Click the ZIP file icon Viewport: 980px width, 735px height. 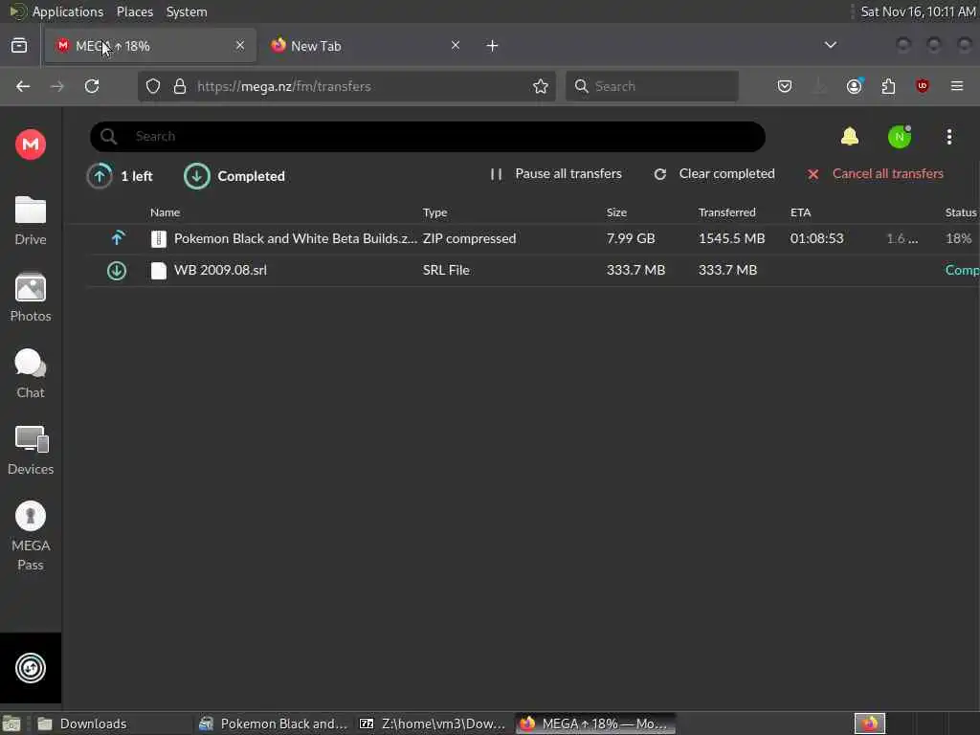click(159, 238)
